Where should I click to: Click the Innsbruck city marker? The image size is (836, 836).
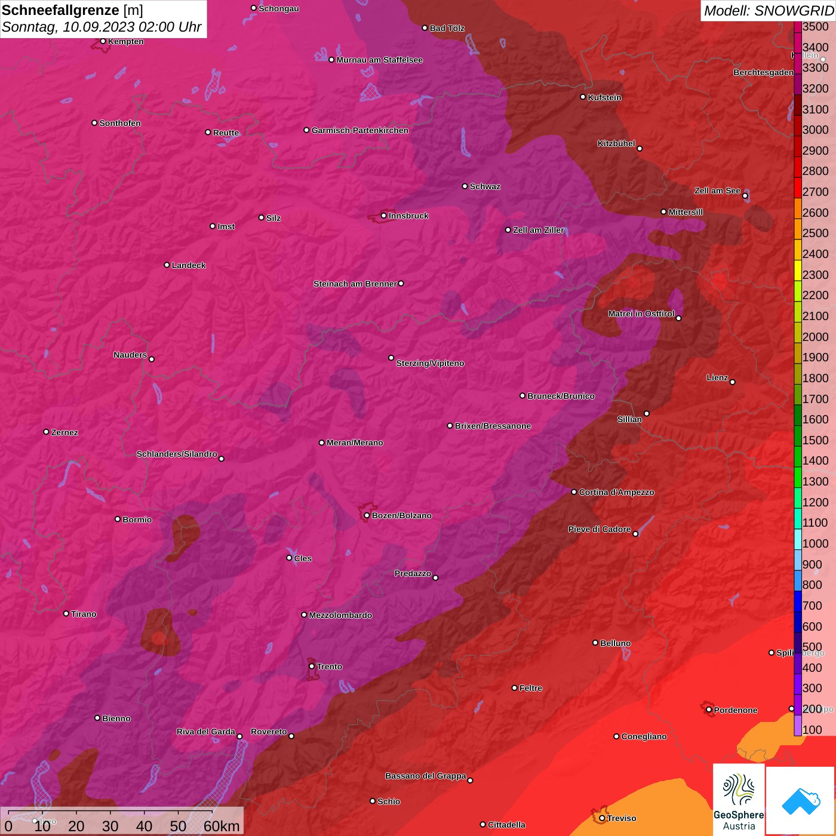(x=384, y=216)
